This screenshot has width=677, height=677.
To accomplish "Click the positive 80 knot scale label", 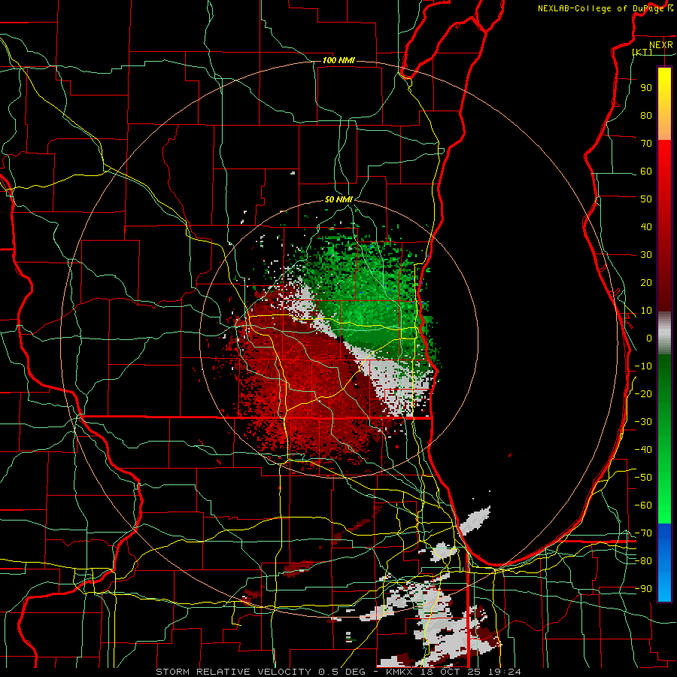I will pyautogui.click(x=646, y=115).
